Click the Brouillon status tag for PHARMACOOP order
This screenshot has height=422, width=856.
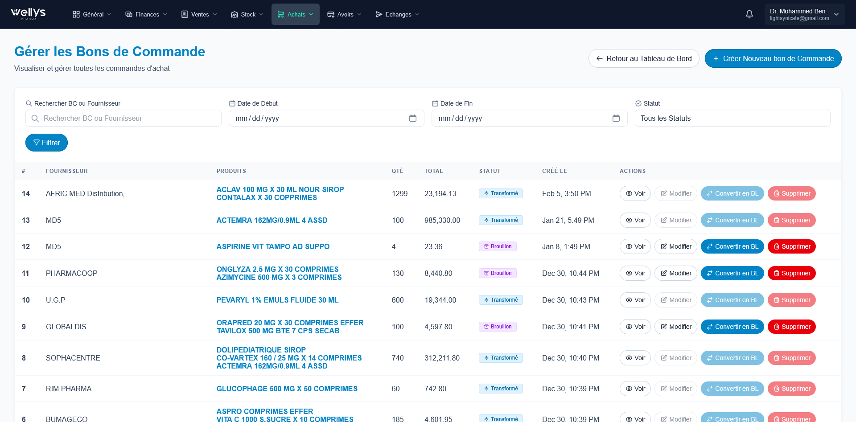[x=498, y=273]
